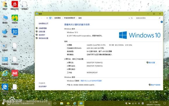This screenshot has width=169, height=106.
Task: Open File Explorer from the taskbar
Action: pyautogui.click(x=61, y=103)
